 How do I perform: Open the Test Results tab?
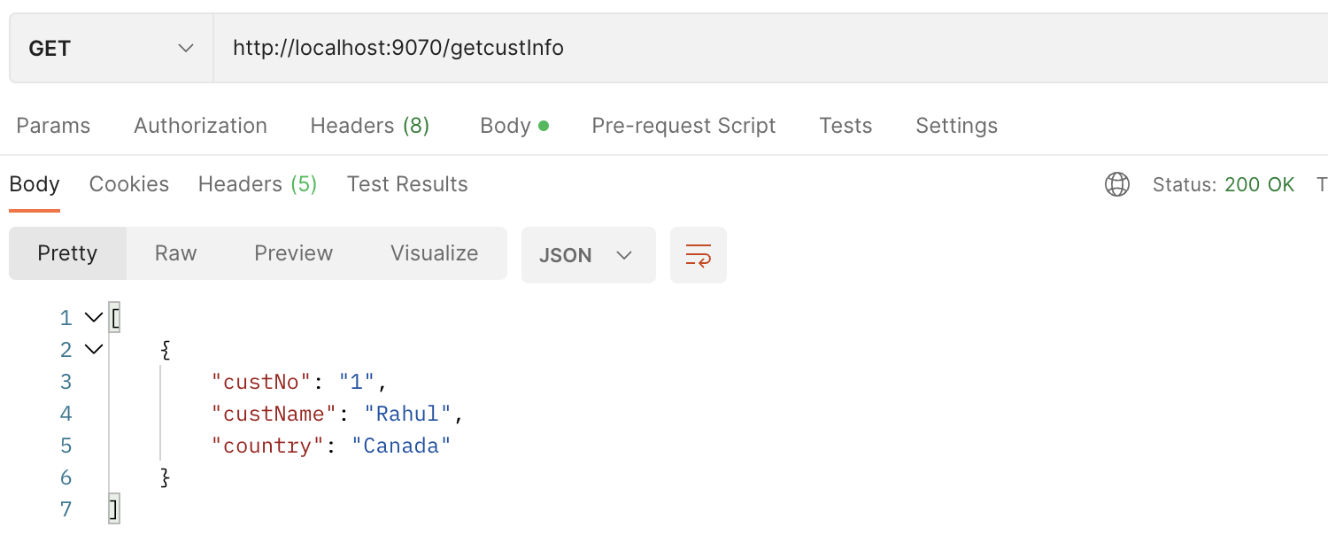[407, 184]
